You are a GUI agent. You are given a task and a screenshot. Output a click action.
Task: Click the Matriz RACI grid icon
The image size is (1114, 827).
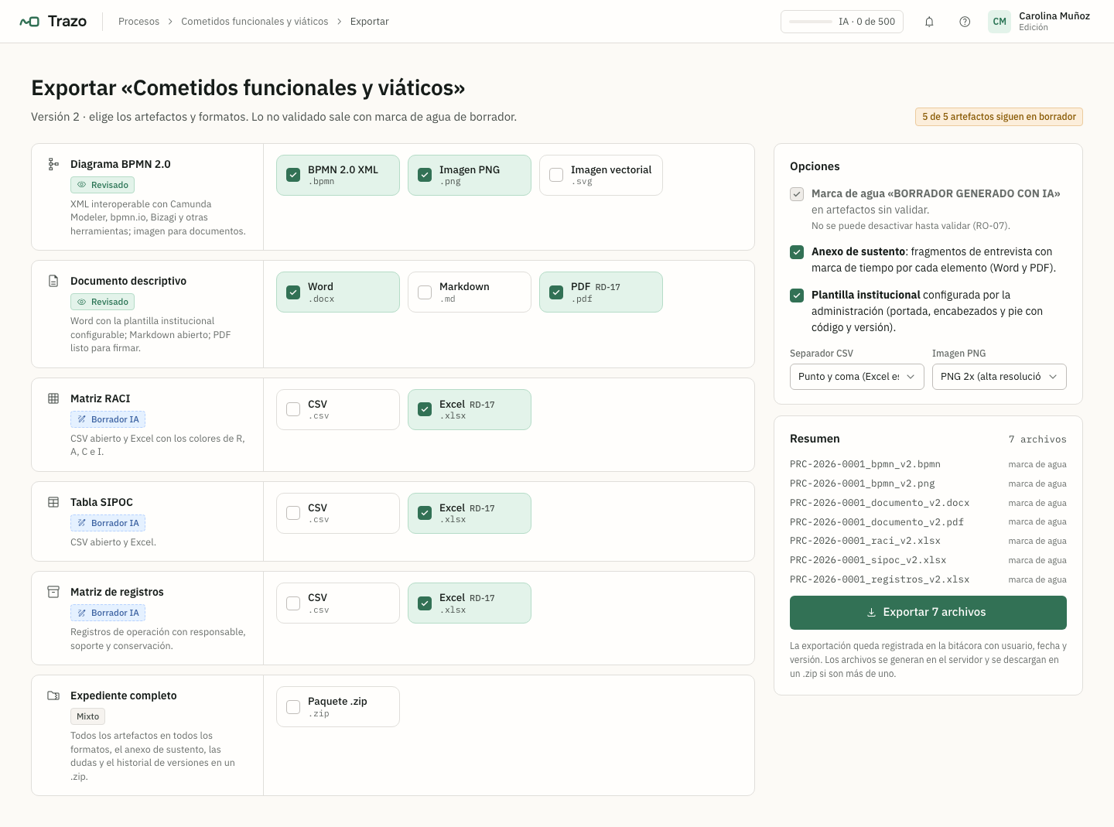click(53, 398)
